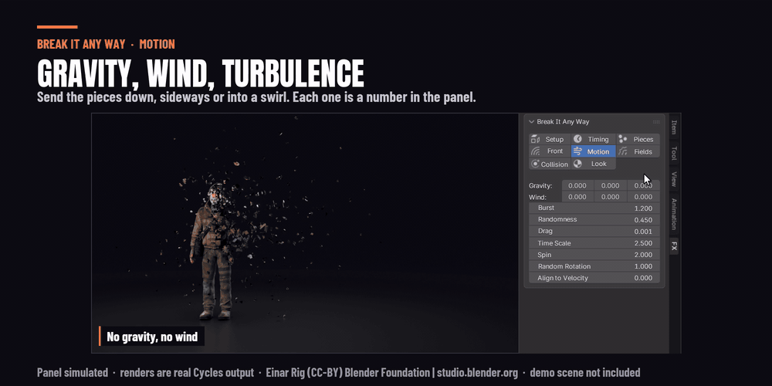The height and width of the screenshot is (386, 772).
Task: Click the 'Gravity:' label
Action: pyautogui.click(x=540, y=186)
